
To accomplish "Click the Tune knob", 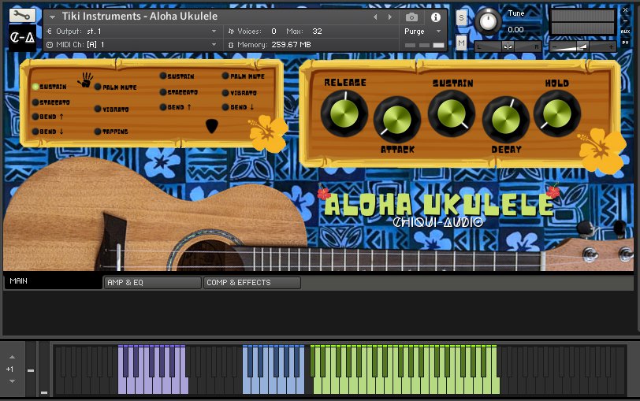I will (x=489, y=21).
